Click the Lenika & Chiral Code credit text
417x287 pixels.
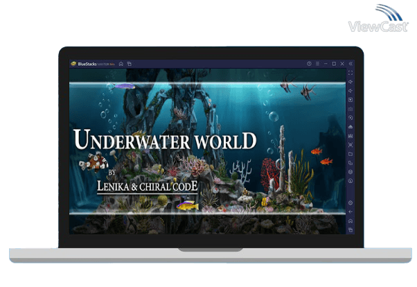pos(148,186)
